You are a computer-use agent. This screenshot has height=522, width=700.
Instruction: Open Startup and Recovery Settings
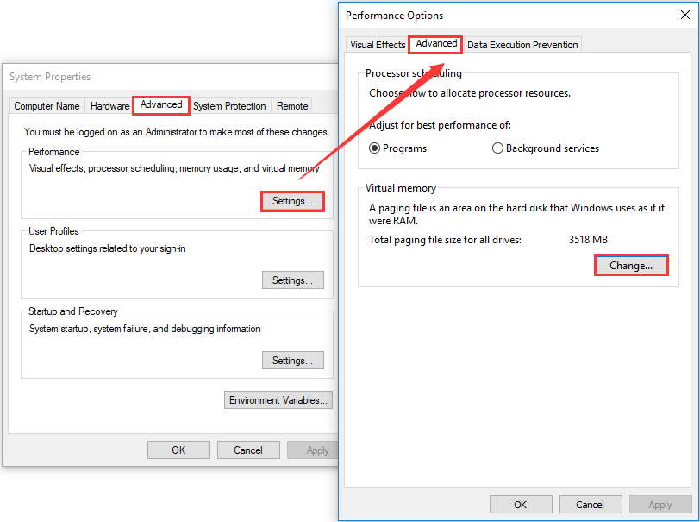292,360
